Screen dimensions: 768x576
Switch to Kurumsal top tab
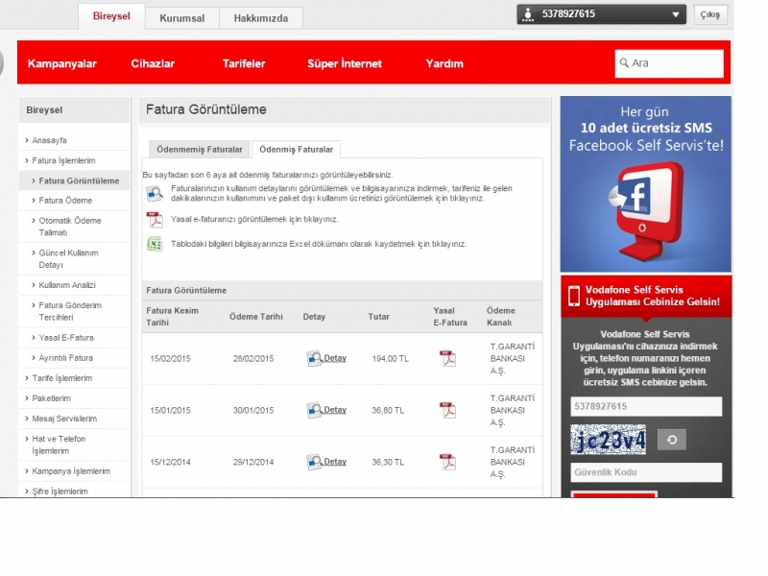coord(182,18)
